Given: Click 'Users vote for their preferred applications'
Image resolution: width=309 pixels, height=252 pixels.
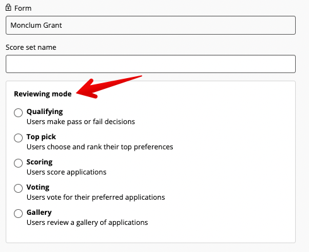Looking at the screenshot, I should (96, 197).
